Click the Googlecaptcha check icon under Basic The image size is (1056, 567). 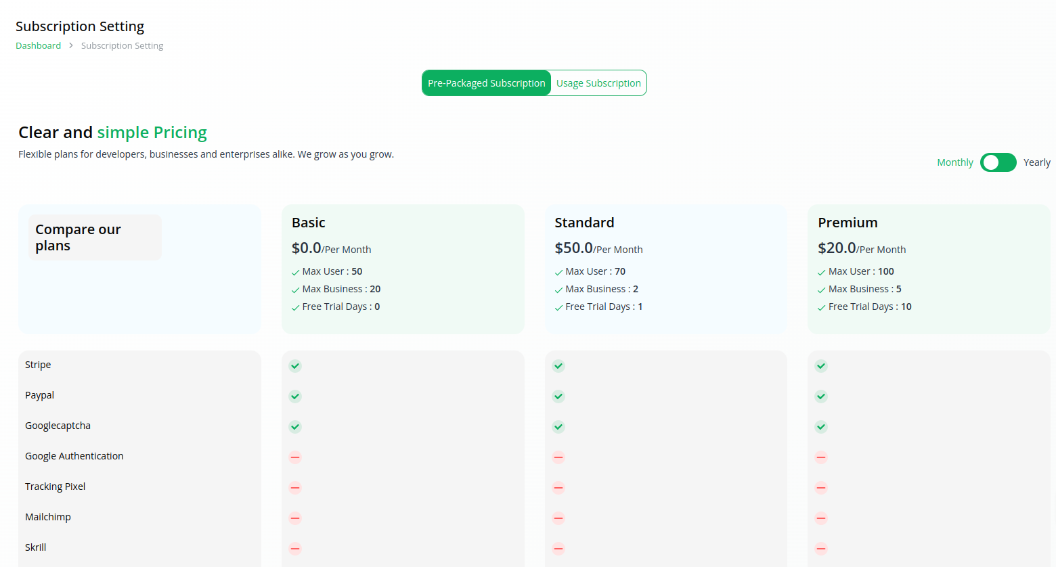click(295, 427)
